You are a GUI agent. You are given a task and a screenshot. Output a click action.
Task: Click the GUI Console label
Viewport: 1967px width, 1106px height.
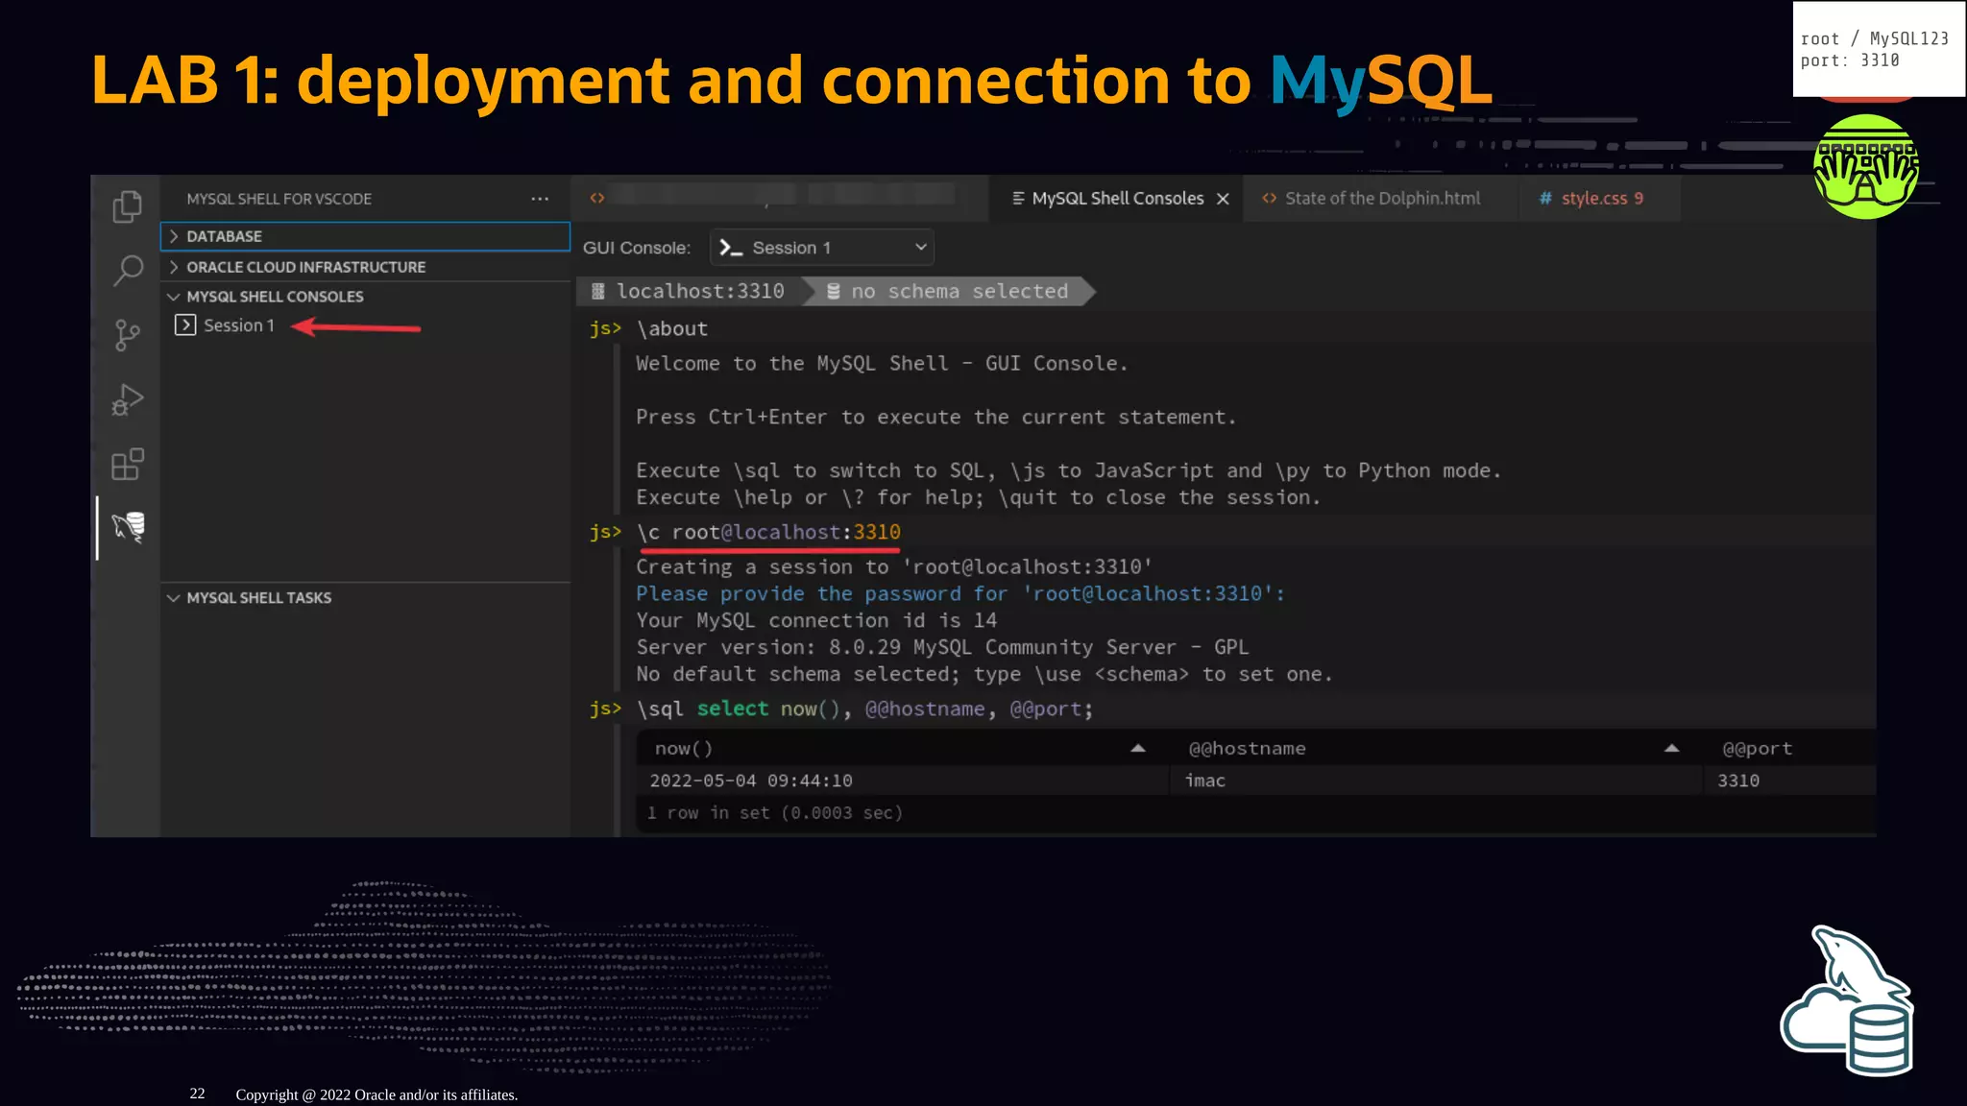pos(637,248)
